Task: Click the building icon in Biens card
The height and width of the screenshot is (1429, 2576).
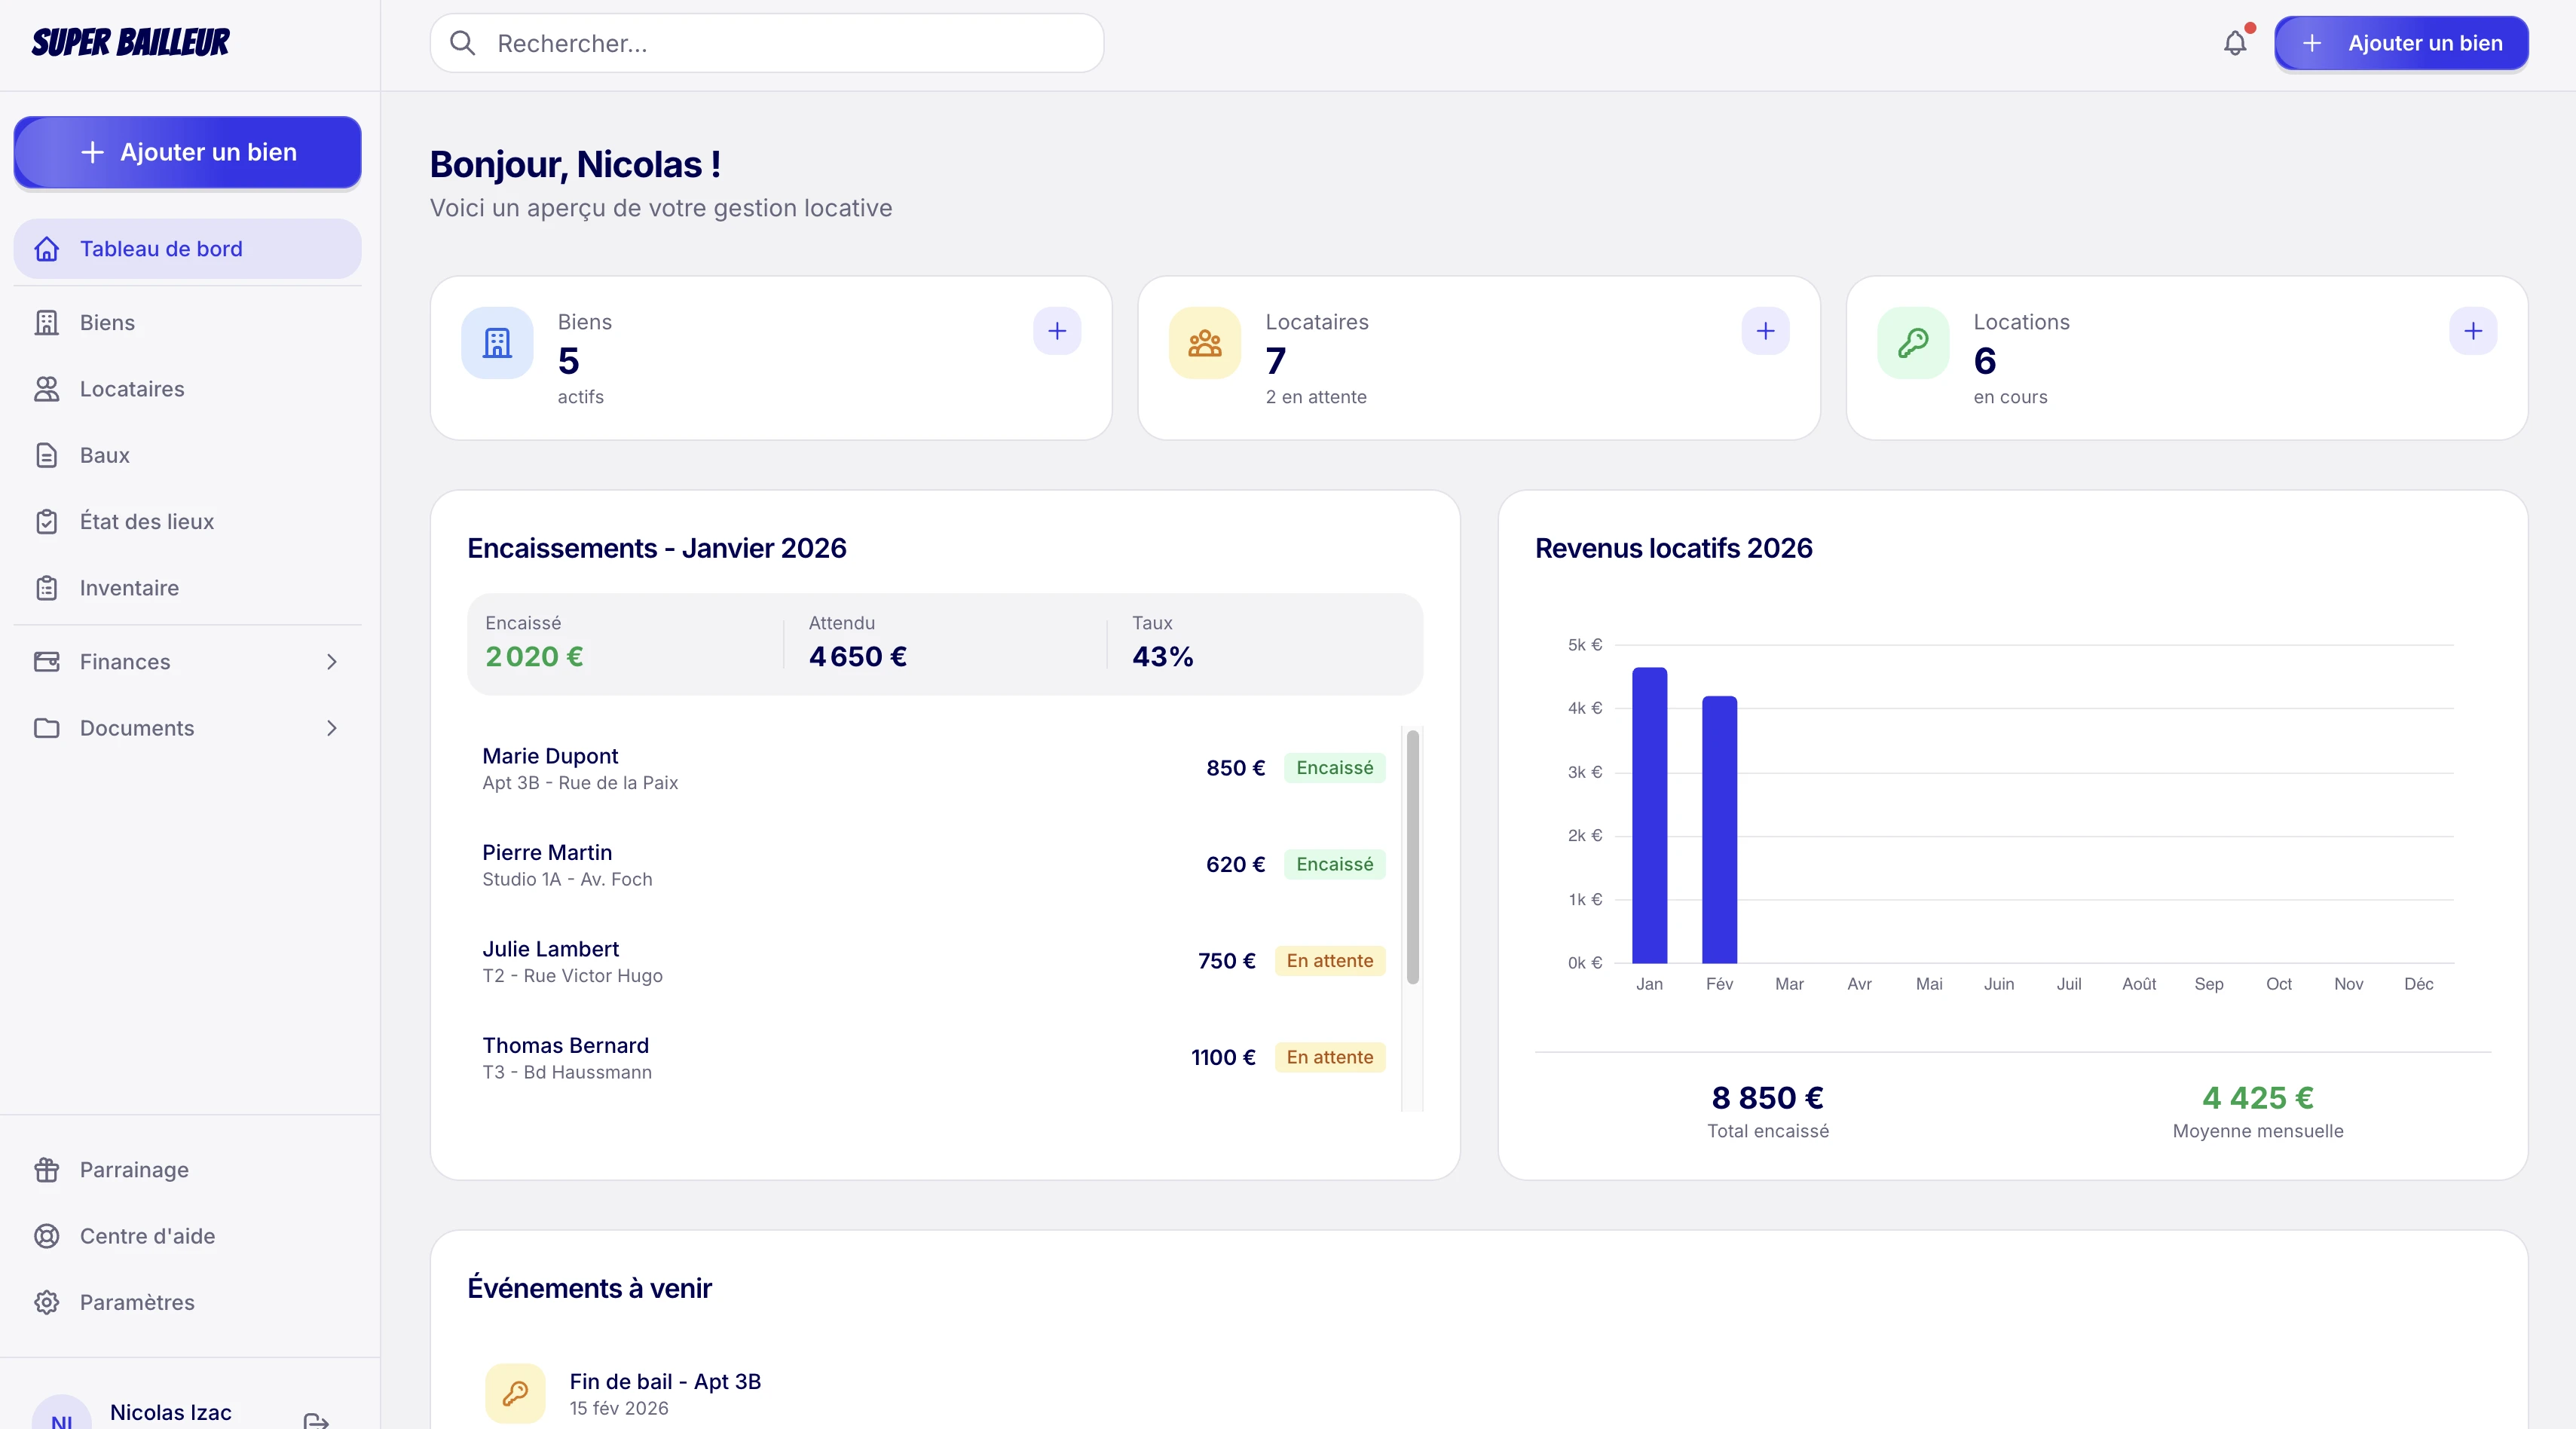Action: coord(497,343)
